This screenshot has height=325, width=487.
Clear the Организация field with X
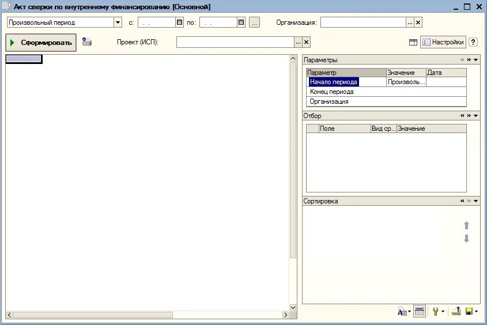point(418,22)
